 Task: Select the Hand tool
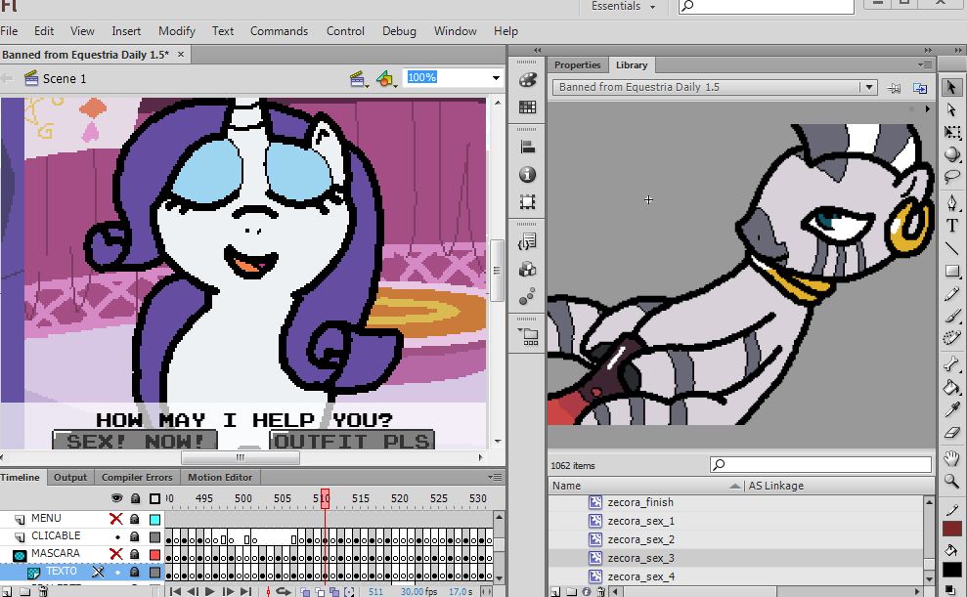click(x=951, y=458)
